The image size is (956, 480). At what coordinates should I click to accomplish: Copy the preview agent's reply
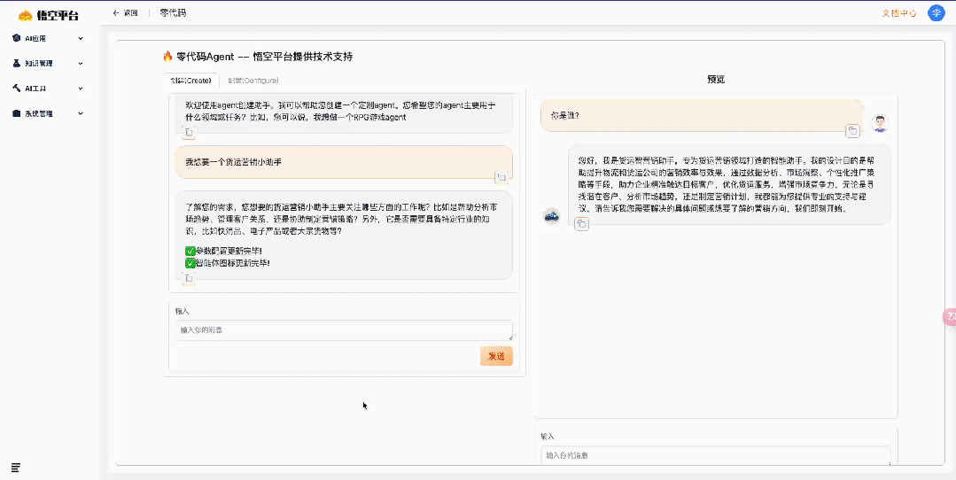pyautogui.click(x=581, y=224)
